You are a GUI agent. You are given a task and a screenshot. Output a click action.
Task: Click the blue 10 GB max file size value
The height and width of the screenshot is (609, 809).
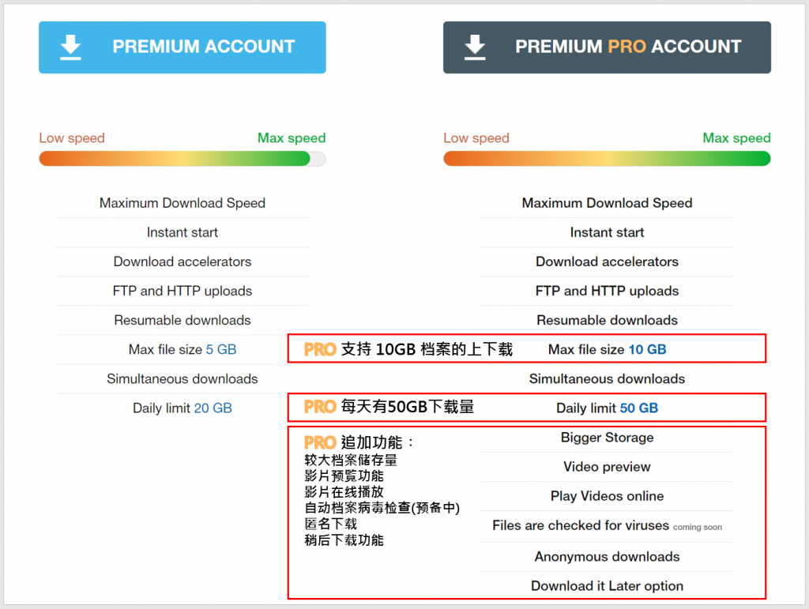pos(648,349)
